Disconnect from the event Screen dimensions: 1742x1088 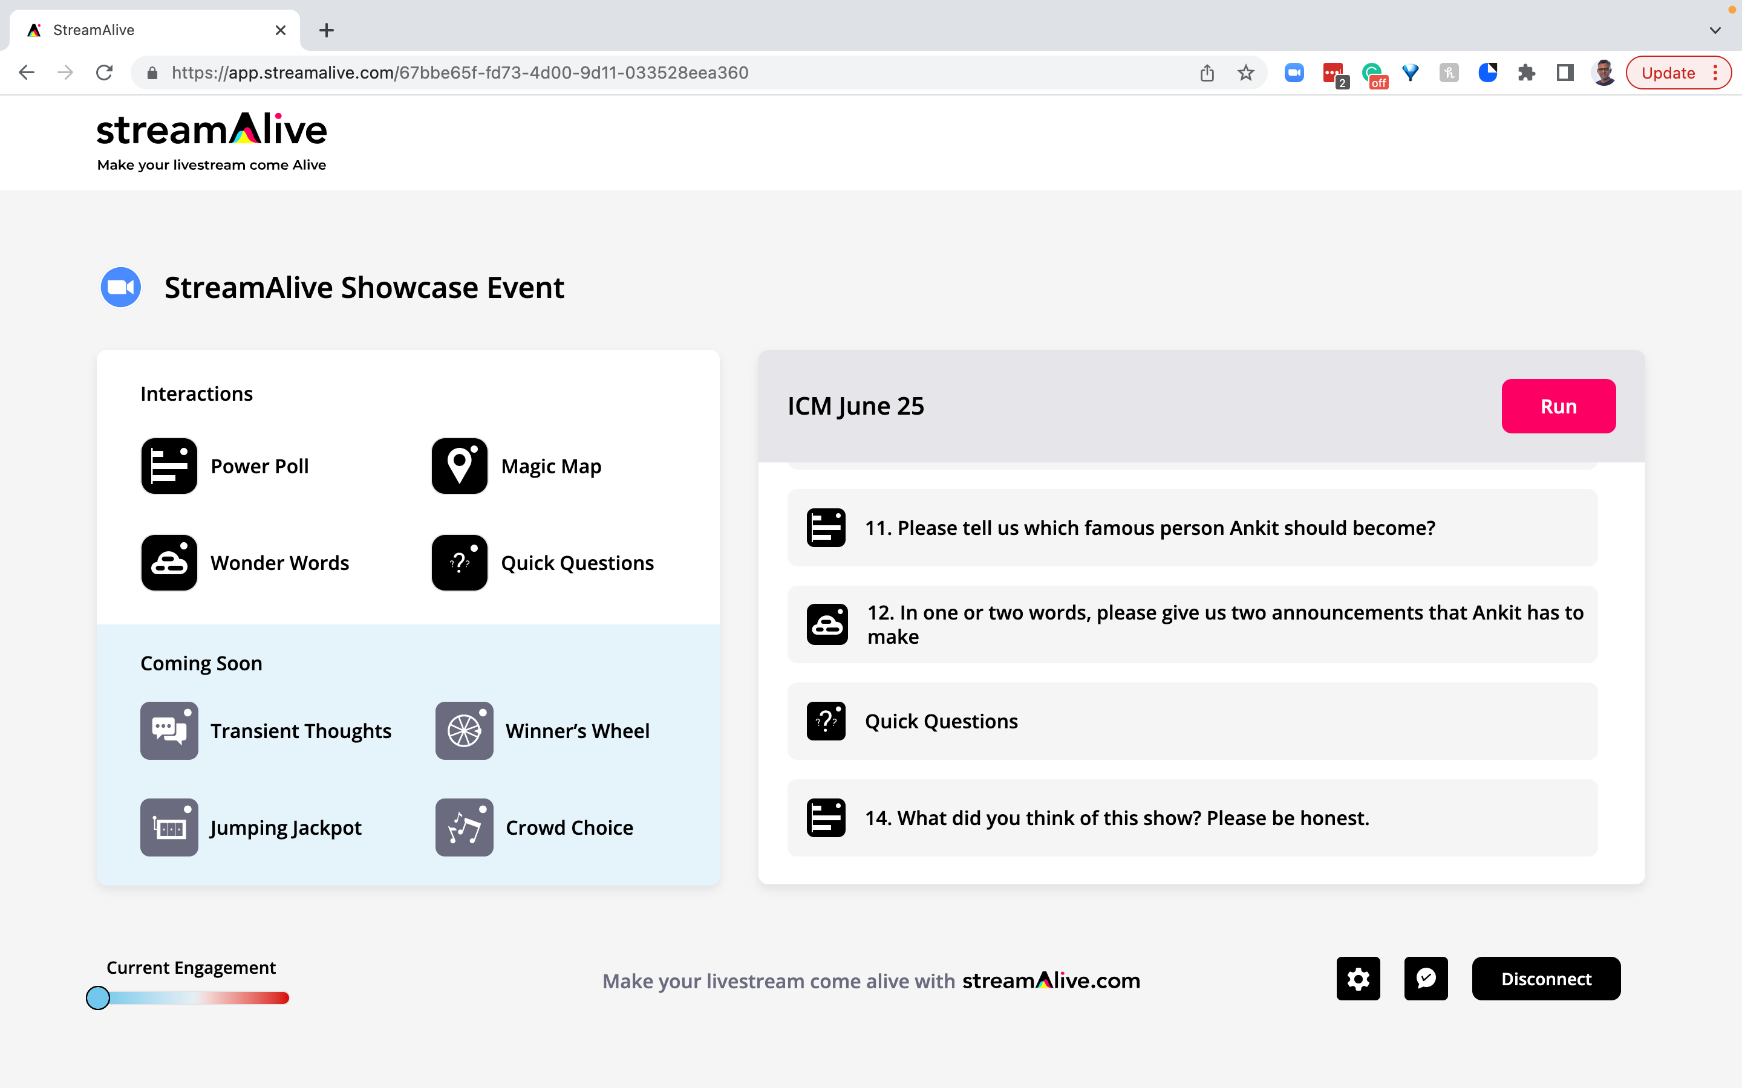pos(1546,979)
